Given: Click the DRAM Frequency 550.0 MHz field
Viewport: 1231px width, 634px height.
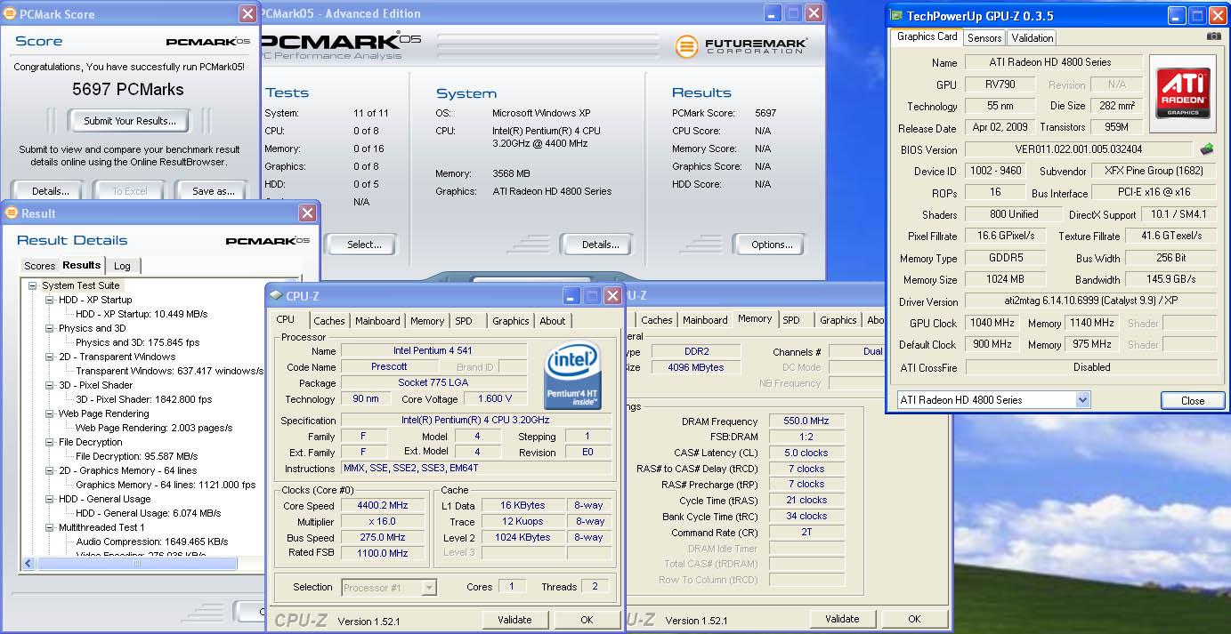Looking at the screenshot, I should point(806,421).
